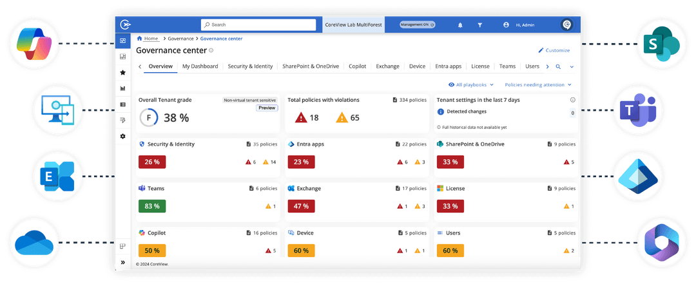Click the Copilot logo beside the window
This screenshot has height=286, width=696.
click(x=35, y=44)
